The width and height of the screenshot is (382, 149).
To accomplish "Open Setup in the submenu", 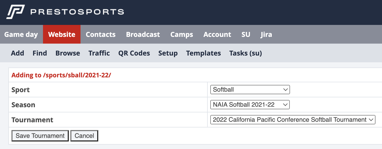I will point(168,53).
